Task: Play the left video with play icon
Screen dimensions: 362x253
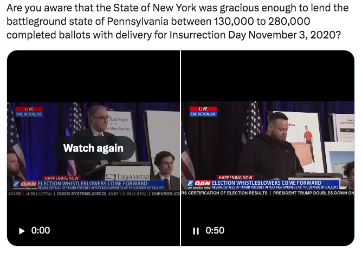Action: coord(22,231)
